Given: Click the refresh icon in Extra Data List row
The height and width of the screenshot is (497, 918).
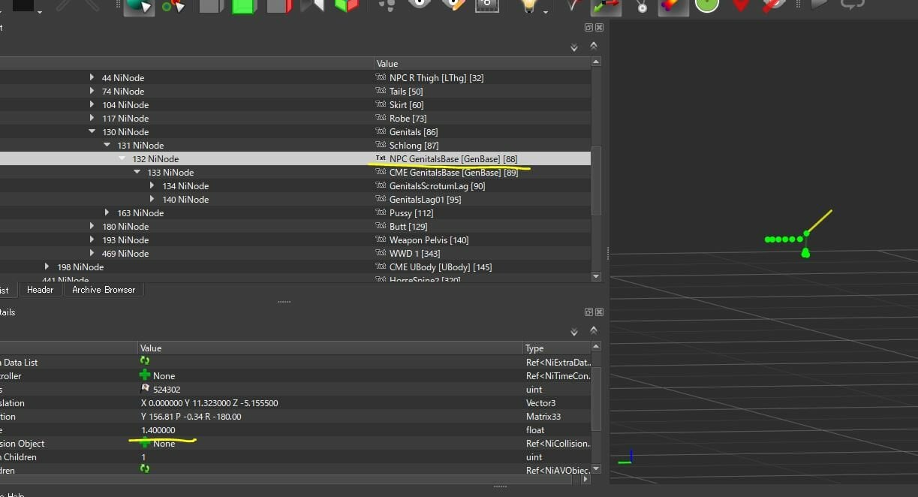Looking at the screenshot, I should [x=145, y=361].
